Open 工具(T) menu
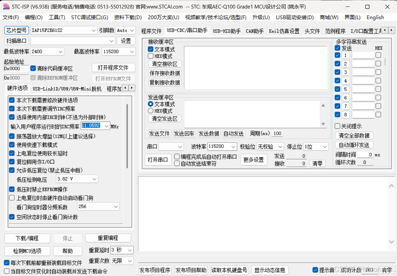The image size is (397, 276). coord(57,17)
